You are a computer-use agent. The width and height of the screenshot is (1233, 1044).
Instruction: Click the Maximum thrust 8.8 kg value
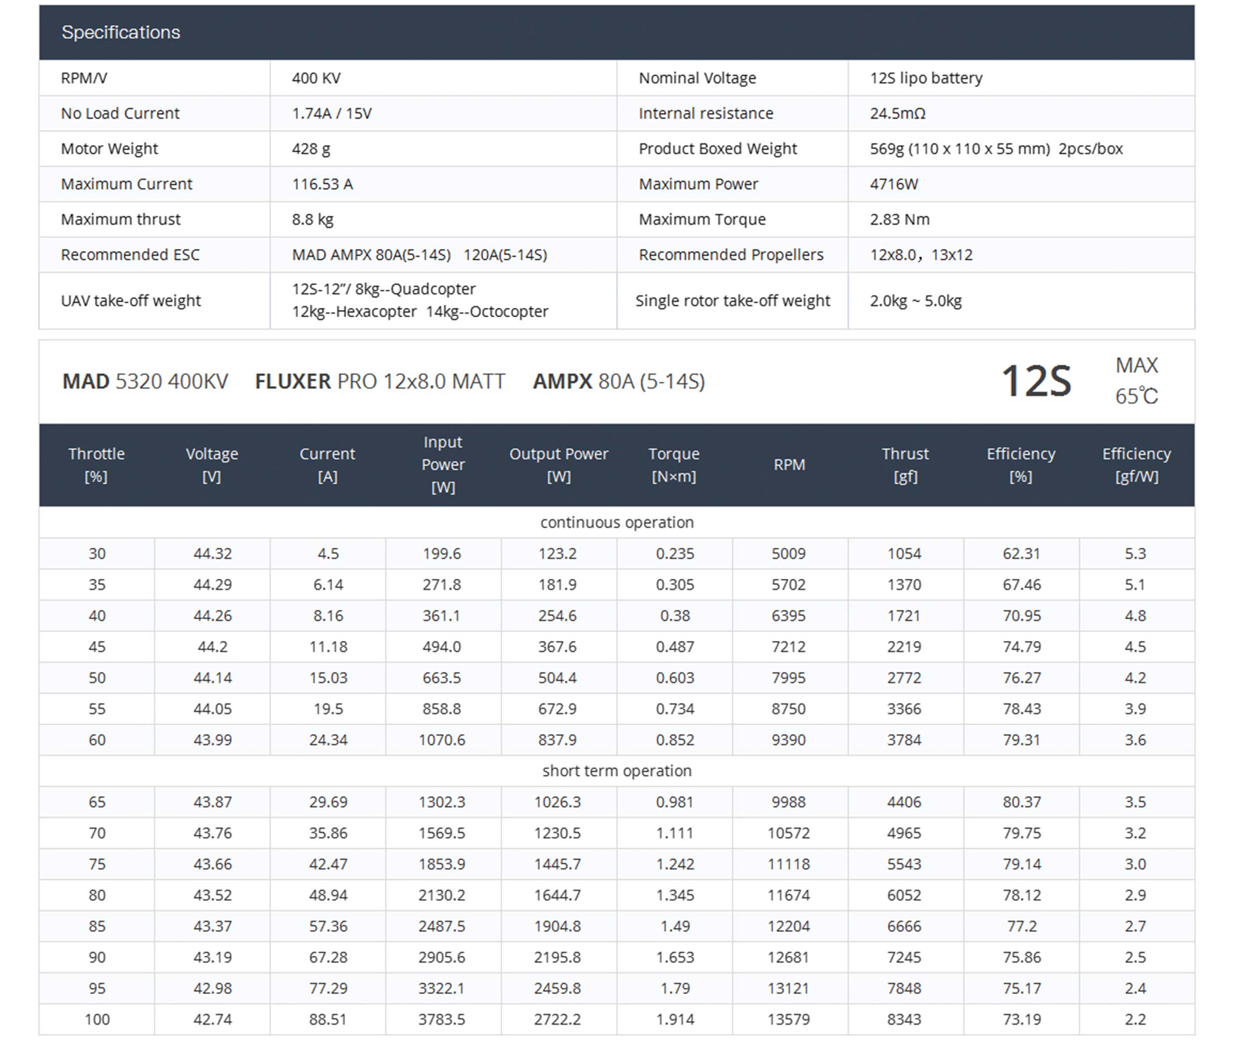coord(312,220)
